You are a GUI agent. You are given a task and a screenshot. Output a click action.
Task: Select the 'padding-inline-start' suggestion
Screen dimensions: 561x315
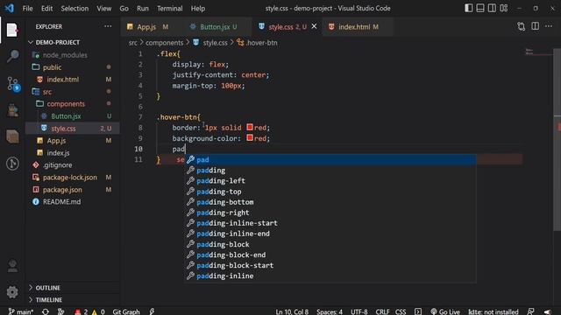[330, 223]
